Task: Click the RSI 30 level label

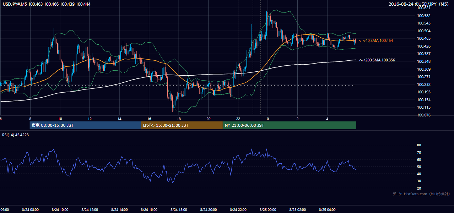Action: coord(419,181)
